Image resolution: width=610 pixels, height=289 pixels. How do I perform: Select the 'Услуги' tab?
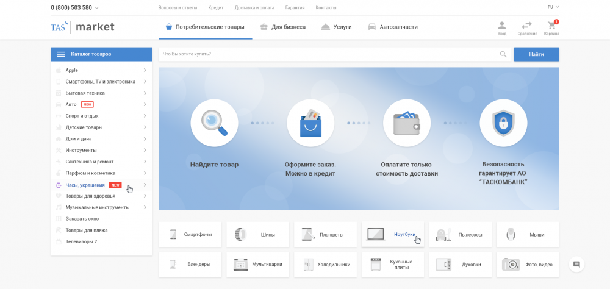click(x=336, y=27)
